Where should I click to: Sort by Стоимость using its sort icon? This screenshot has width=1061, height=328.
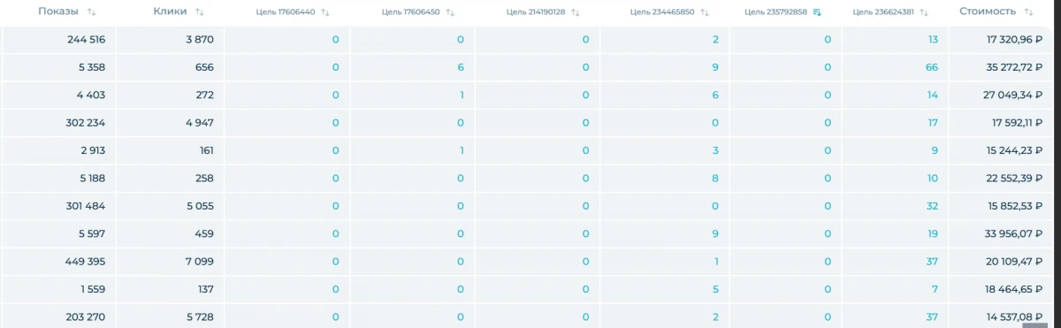pyautogui.click(x=1027, y=11)
